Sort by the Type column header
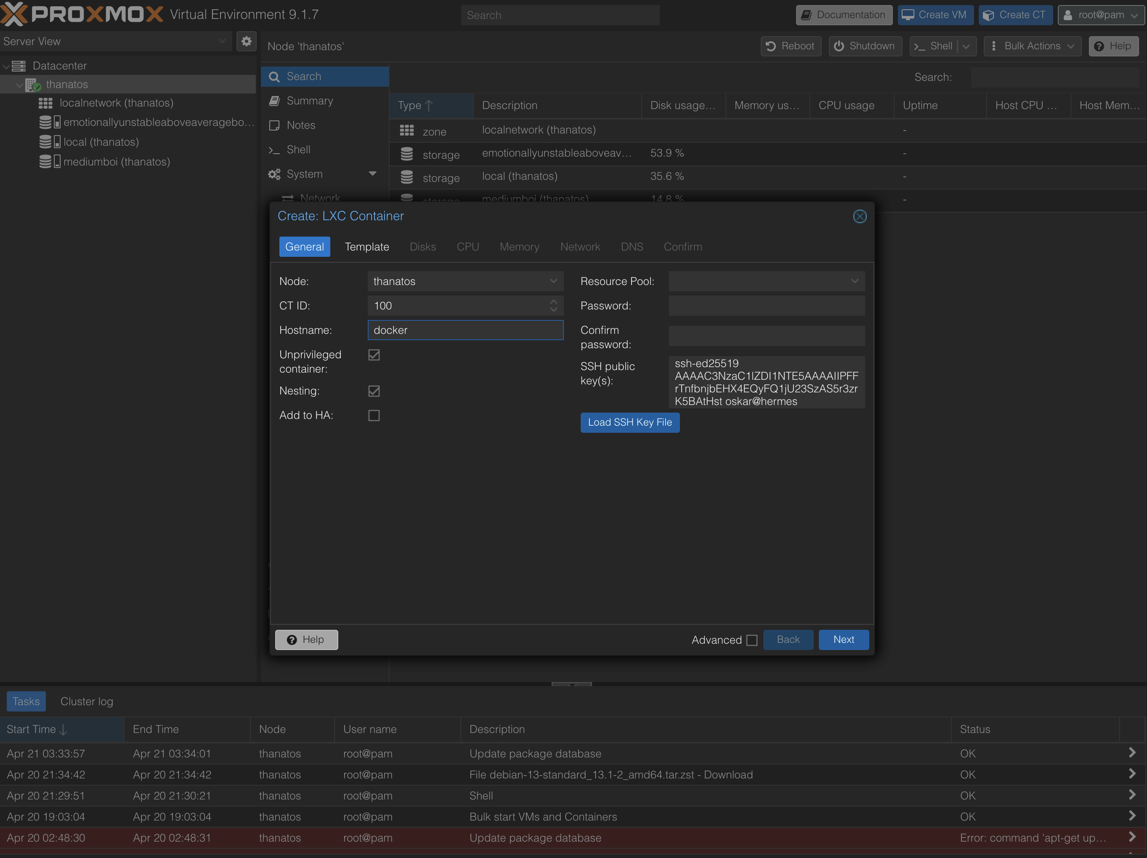 [x=431, y=106]
